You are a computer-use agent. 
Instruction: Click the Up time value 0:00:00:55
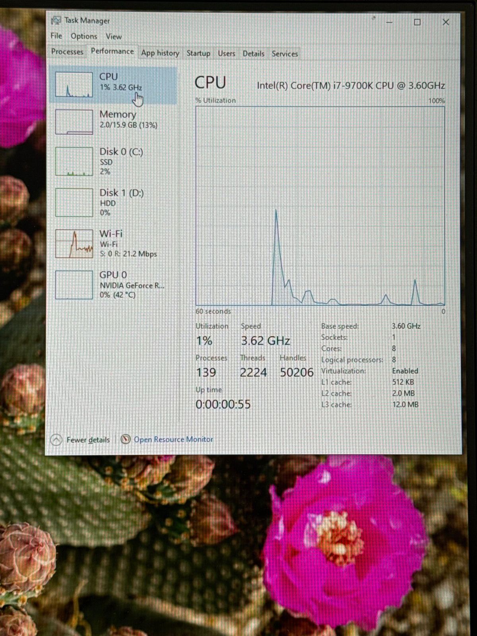coord(223,404)
